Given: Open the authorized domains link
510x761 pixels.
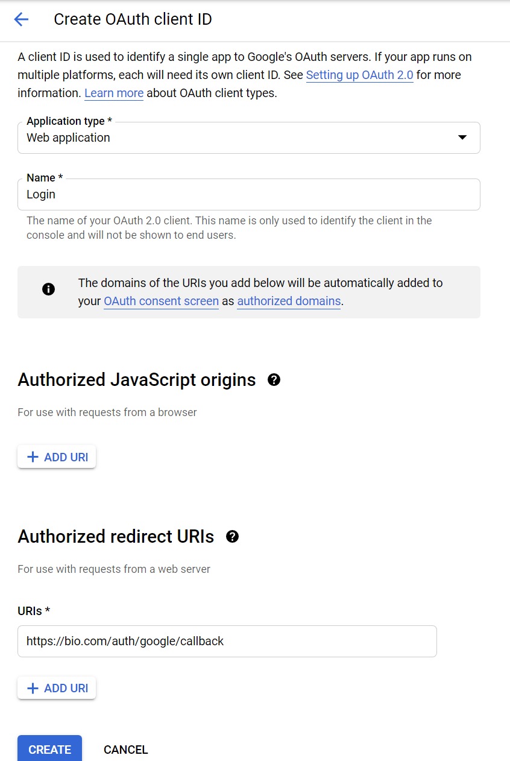Looking at the screenshot, I should click(289, 301).
